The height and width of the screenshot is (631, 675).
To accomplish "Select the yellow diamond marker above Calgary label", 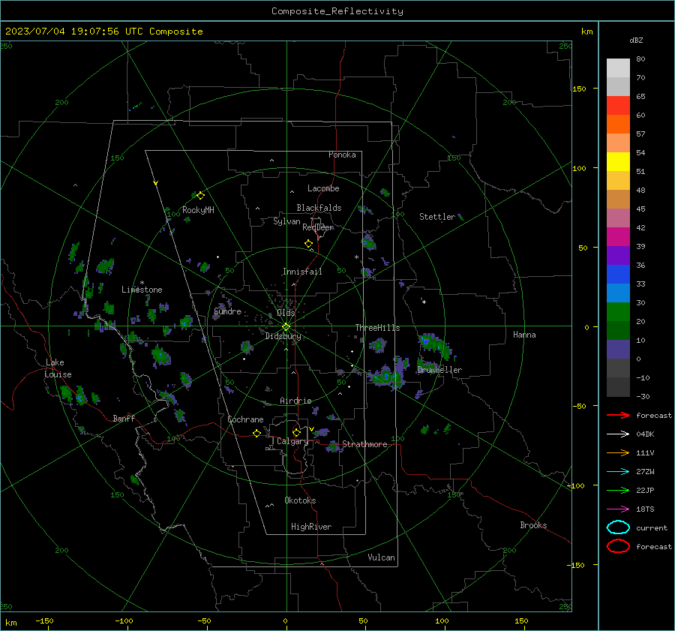I will click(296, 432).
